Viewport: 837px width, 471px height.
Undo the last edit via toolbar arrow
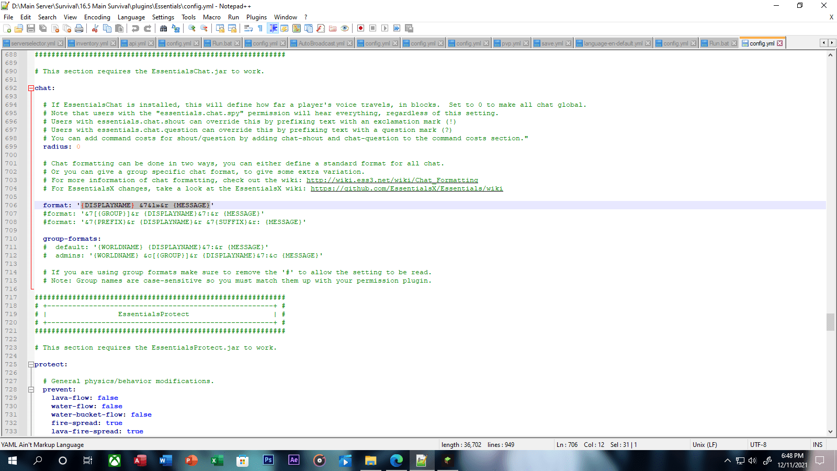[x=135, y=28]
